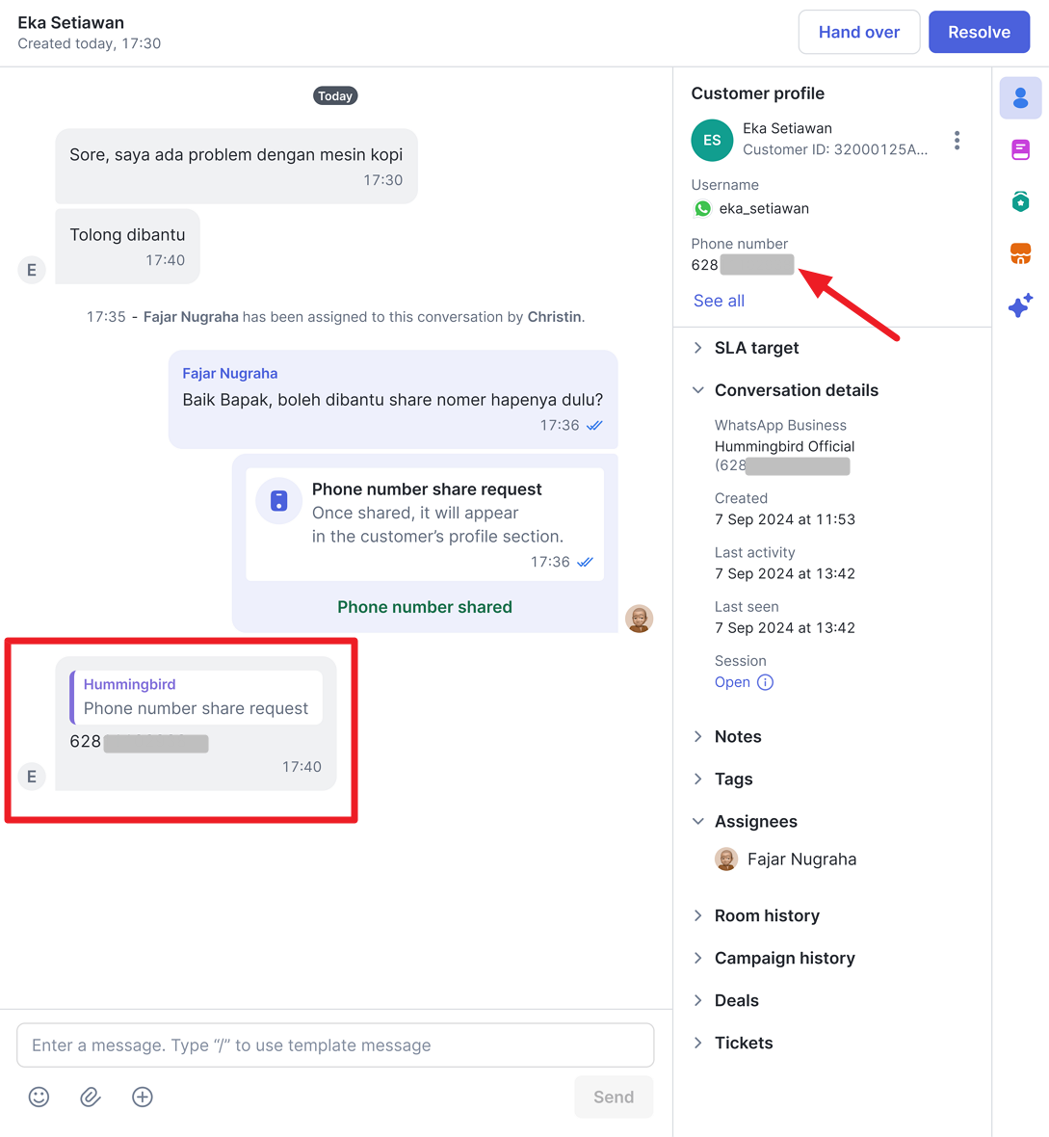
Task: Open the orange store sidebar icon
Action: point(1020,253)
